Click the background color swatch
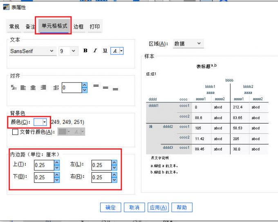 (x=38, y=122)
